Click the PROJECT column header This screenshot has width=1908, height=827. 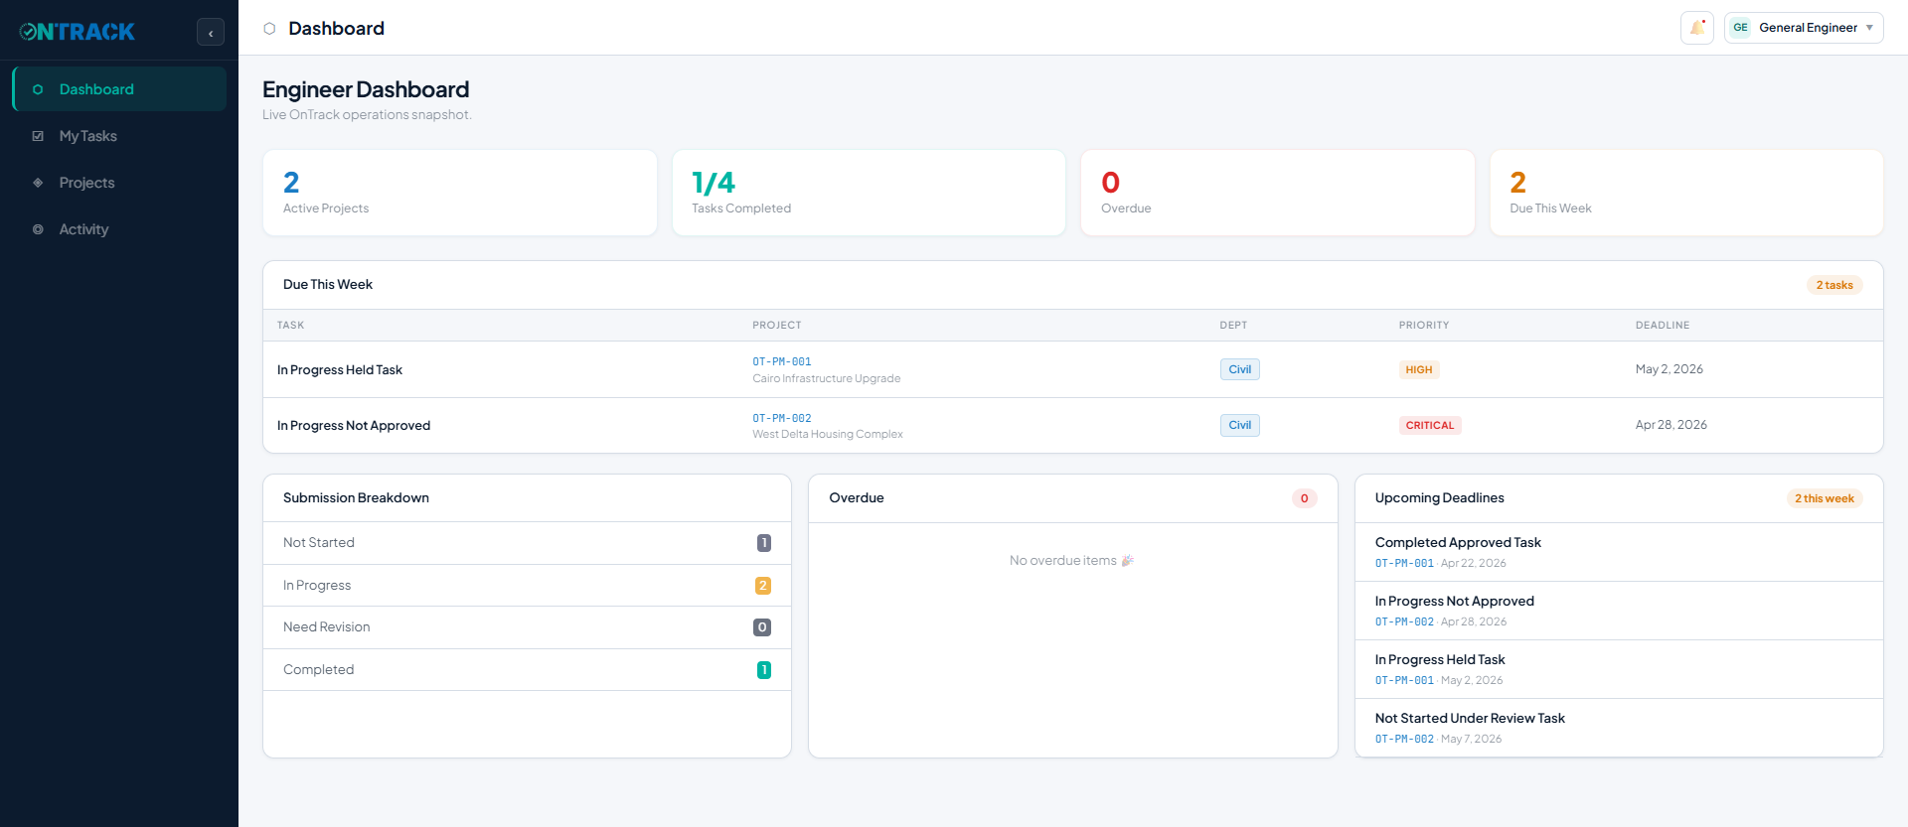click(x=777, y=326)
